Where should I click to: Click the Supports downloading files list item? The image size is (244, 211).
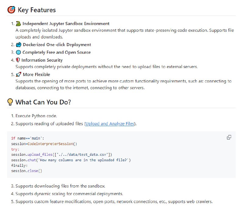(60, 186)
